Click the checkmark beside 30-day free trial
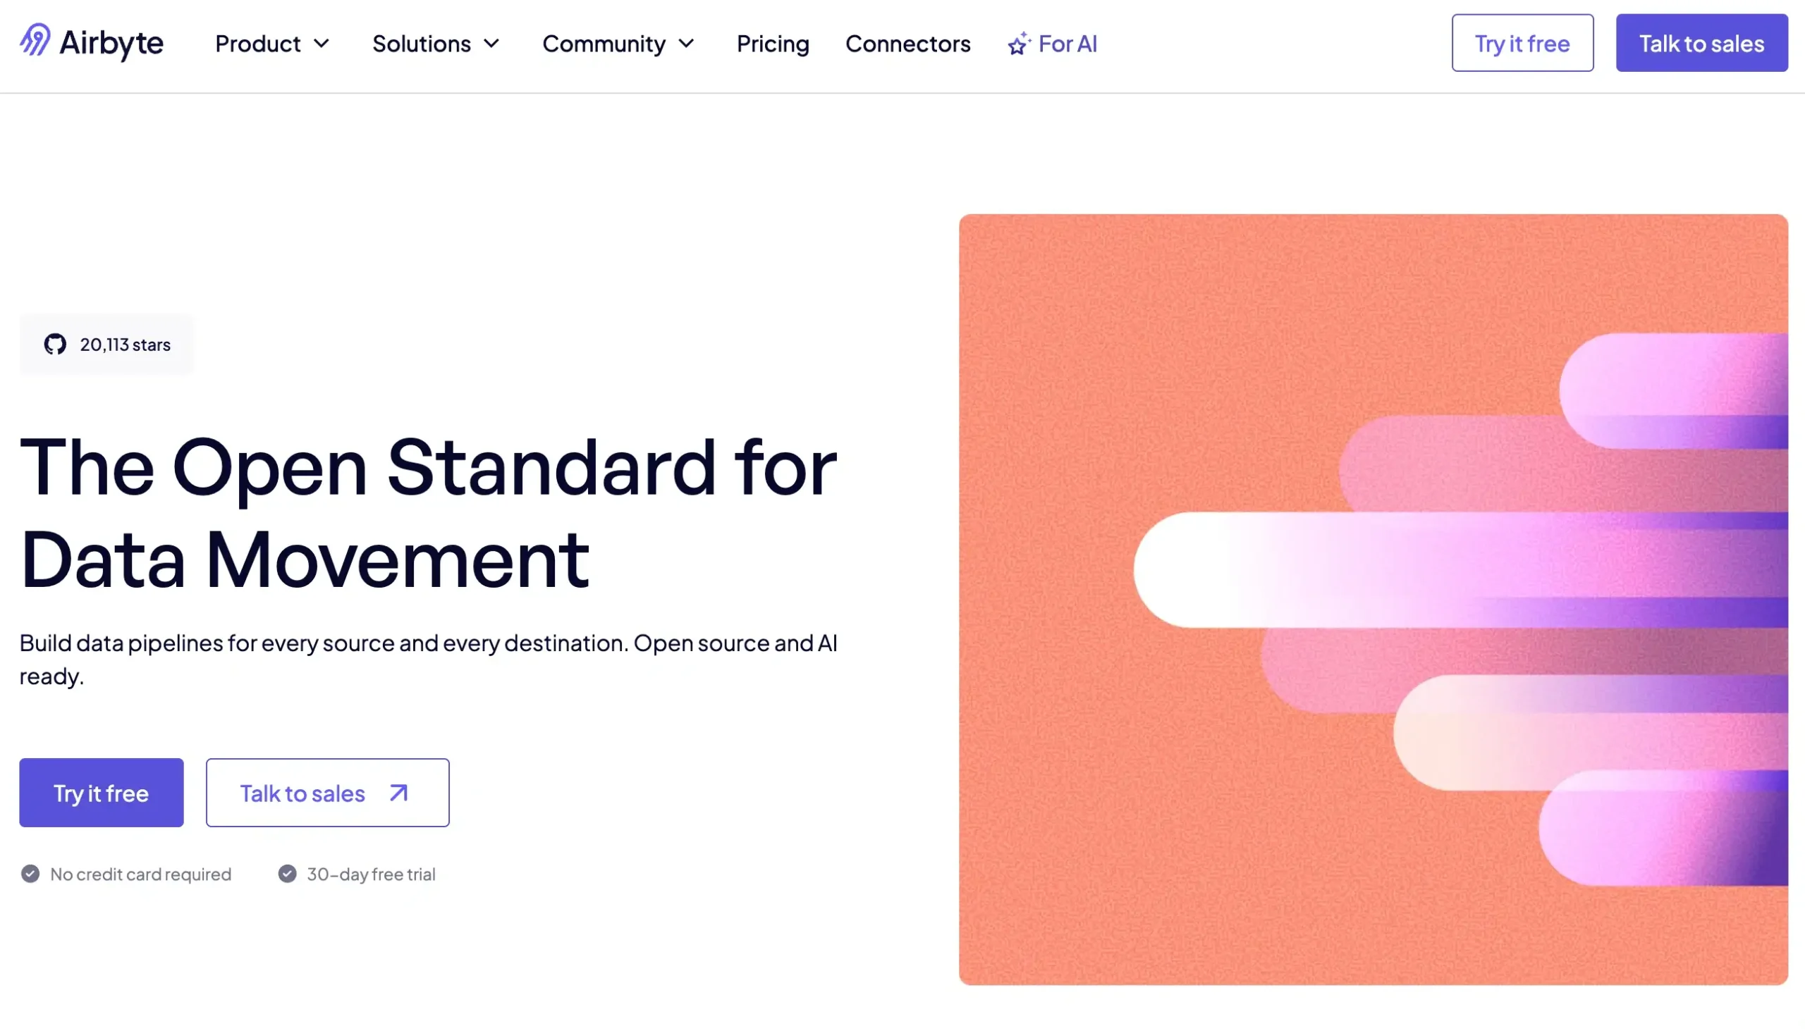This screenshot has height=1033, width=1805. (287, 873)
